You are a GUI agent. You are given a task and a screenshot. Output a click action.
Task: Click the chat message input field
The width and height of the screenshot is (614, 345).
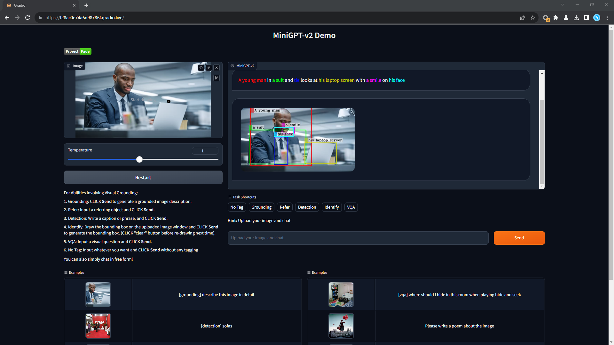point(358,238)
